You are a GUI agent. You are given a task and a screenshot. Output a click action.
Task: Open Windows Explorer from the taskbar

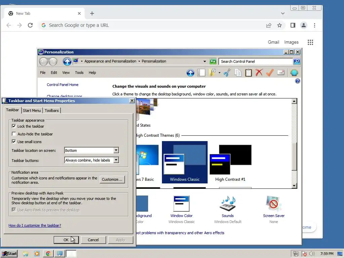coord(26,254)
